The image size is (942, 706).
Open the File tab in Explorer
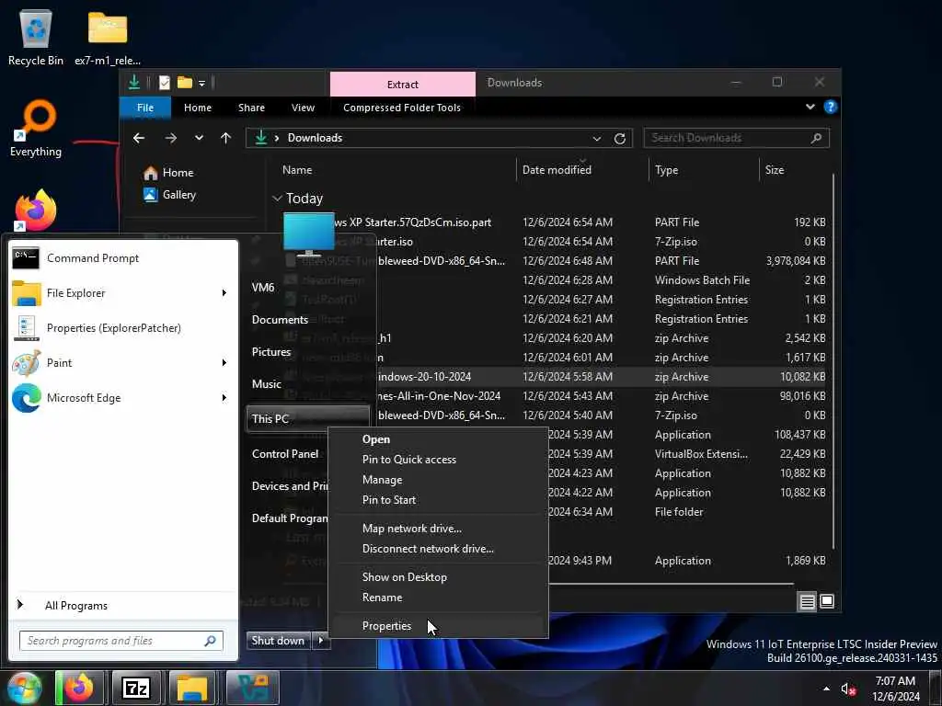pyautogui.click(x=145, y=108)
